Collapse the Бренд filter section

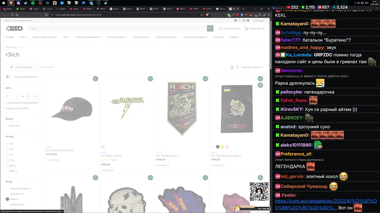click(x=39, y=119)
